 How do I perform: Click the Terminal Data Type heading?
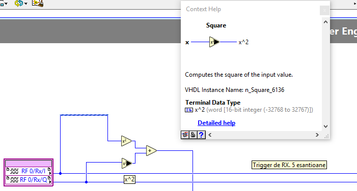(213, 103)
